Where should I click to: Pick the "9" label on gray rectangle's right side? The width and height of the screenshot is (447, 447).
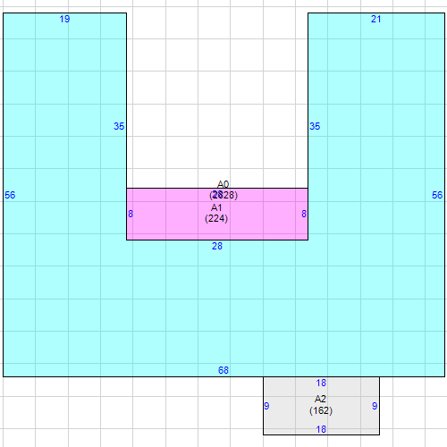pyautogui.click(x=375, y=406)
